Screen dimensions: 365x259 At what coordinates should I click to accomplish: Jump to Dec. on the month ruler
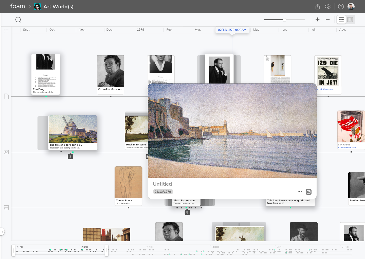[109, 30]
